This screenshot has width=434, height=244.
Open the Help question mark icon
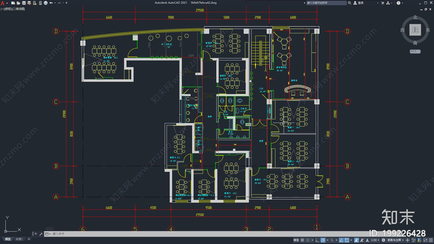point(398,3)
